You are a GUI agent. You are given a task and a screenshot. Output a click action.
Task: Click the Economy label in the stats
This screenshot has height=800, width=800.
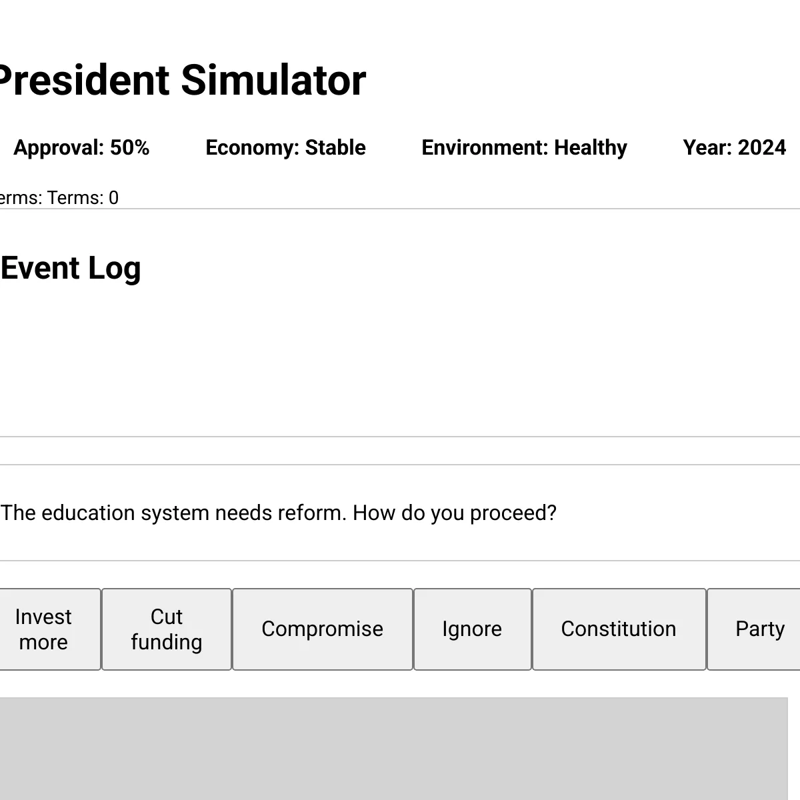(x=252, y=147)
